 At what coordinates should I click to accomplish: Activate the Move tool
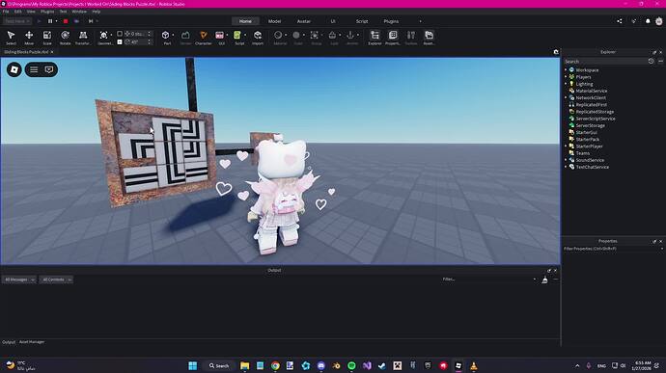tap(29, 38)
